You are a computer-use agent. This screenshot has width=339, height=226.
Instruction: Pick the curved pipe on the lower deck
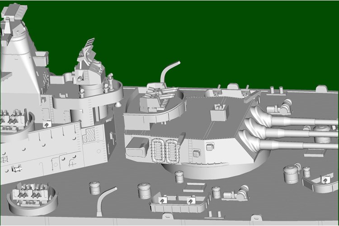(106, 197)
